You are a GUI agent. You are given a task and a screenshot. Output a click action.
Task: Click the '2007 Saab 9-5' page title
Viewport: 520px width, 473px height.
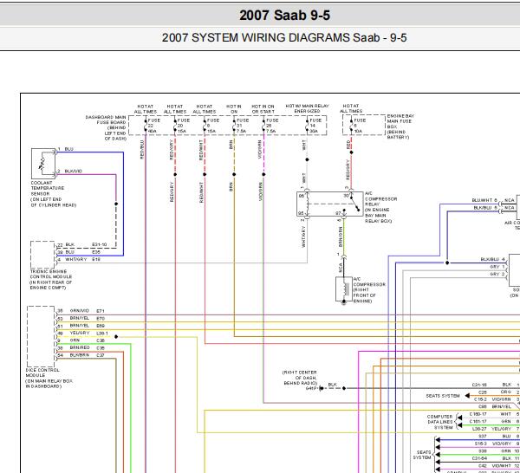pyautogui.click(x=284, y=16)
